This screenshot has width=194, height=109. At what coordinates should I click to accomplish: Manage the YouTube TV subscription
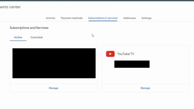pos(145,88)
